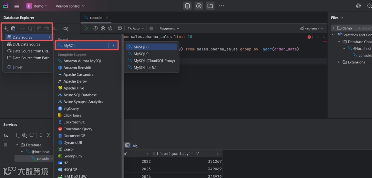The image size is (372, 178).
Task: Select Driver menu item
Action: tap(28, 67)
